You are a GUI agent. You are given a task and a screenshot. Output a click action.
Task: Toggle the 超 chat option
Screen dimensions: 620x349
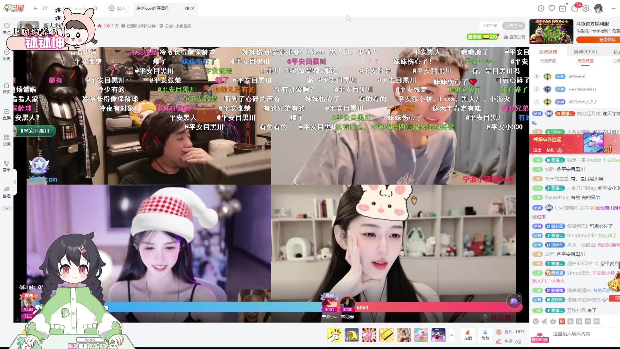(x=570, y=321)
